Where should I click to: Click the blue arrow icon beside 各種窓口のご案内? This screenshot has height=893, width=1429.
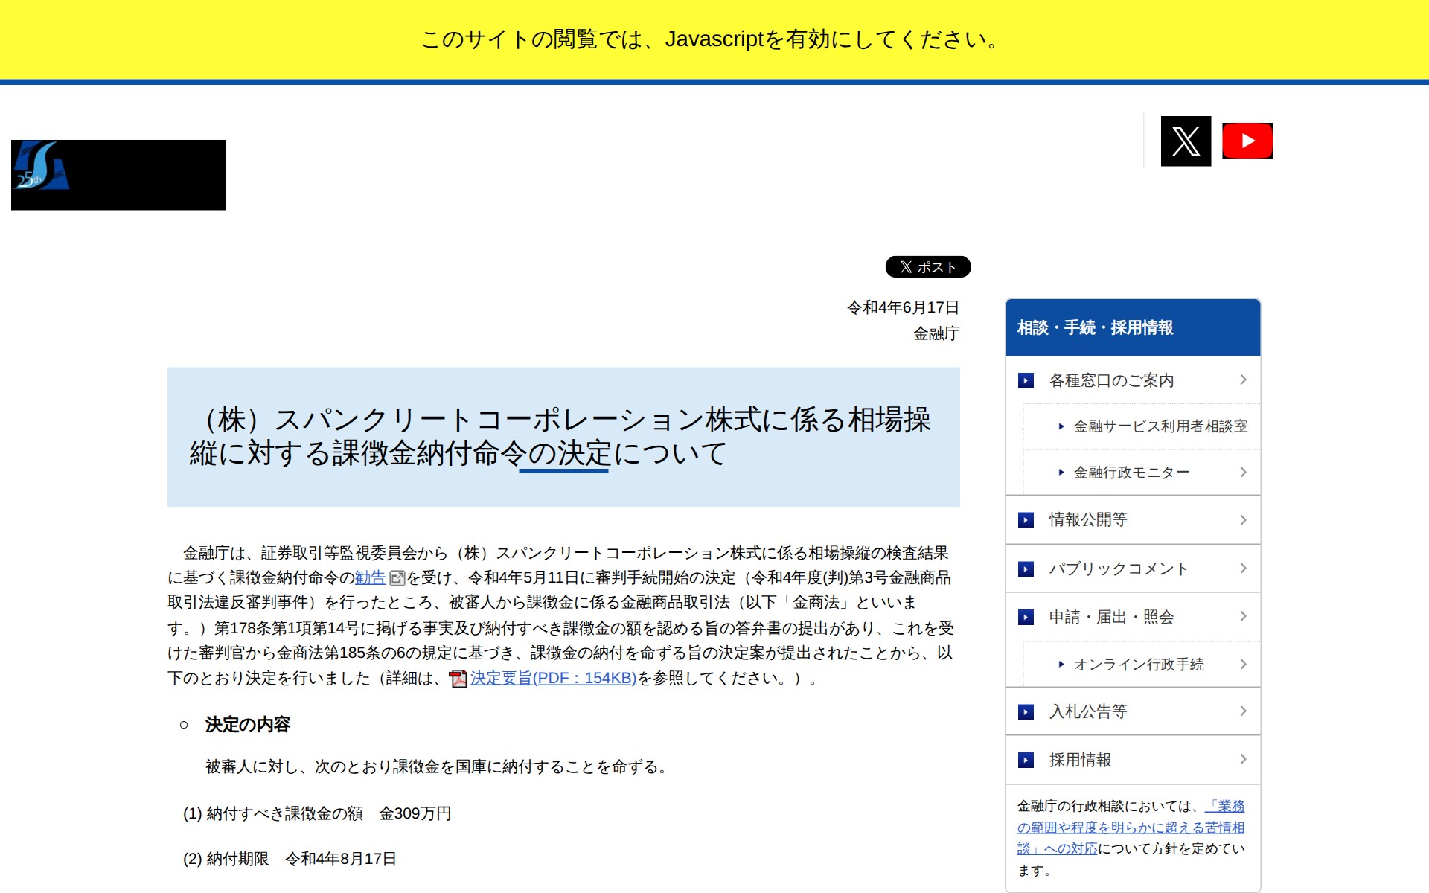point(1026,381)
